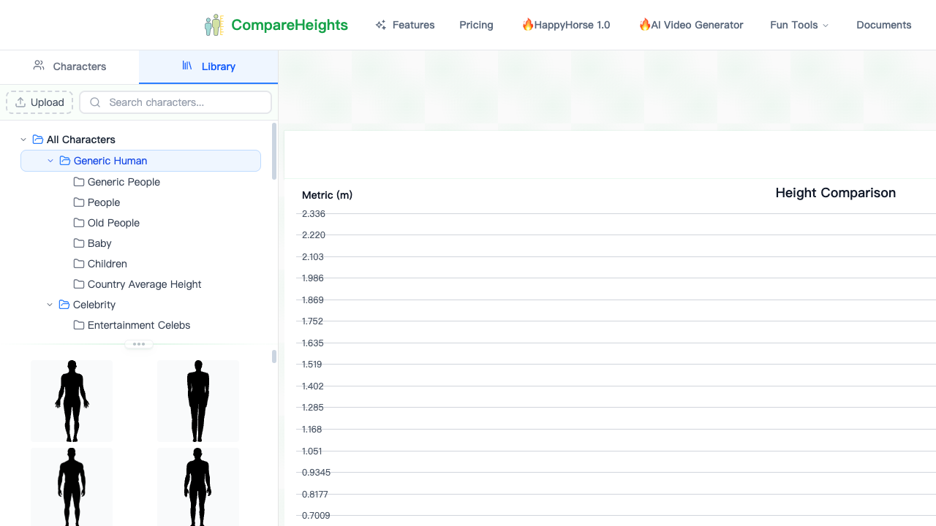Click the panel resize handle with three dots
936x526 pixels.
(x=139, y=344)
